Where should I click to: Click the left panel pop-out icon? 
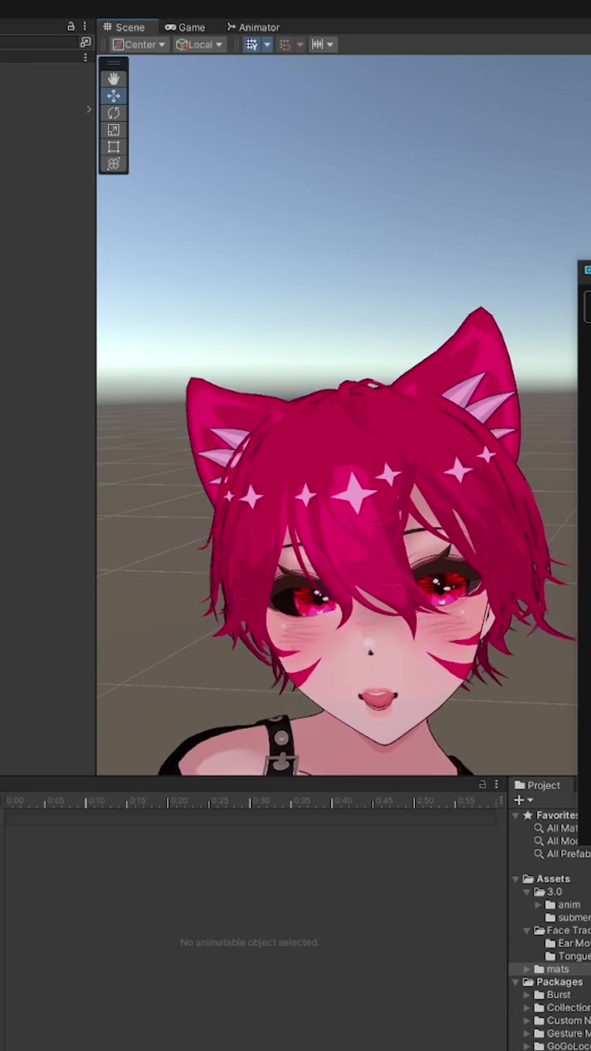[85, 42]
